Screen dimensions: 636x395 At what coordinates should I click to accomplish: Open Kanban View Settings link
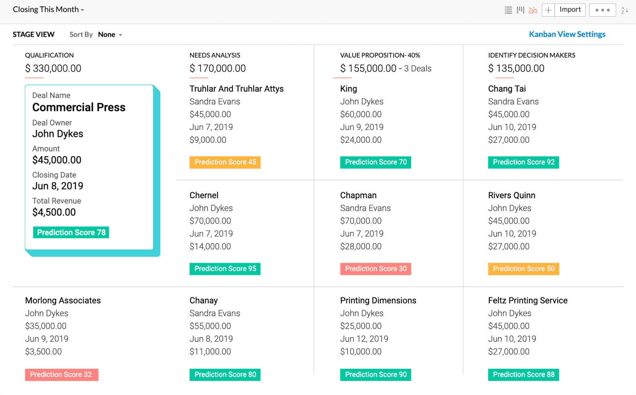coord(567,34)
